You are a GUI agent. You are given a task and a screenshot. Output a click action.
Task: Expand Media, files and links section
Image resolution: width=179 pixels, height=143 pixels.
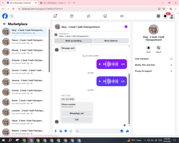154,65
